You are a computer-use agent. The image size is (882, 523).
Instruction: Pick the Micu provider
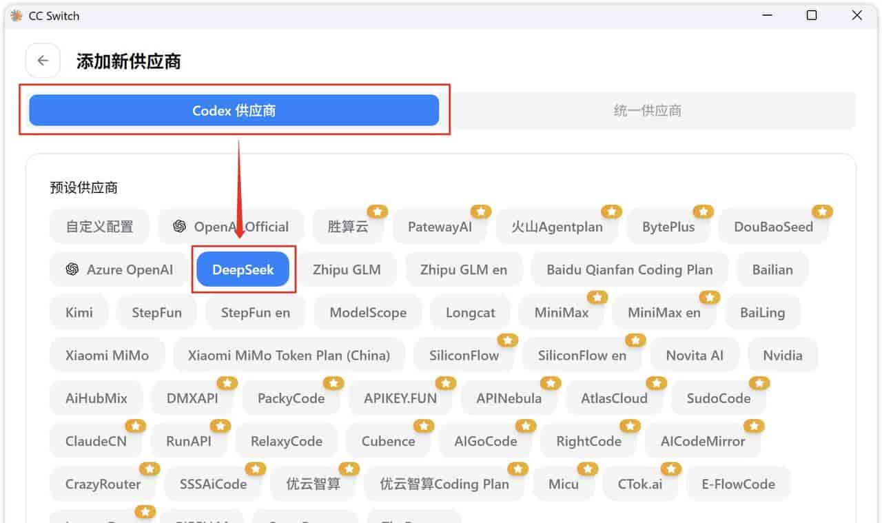click(563, 484)
